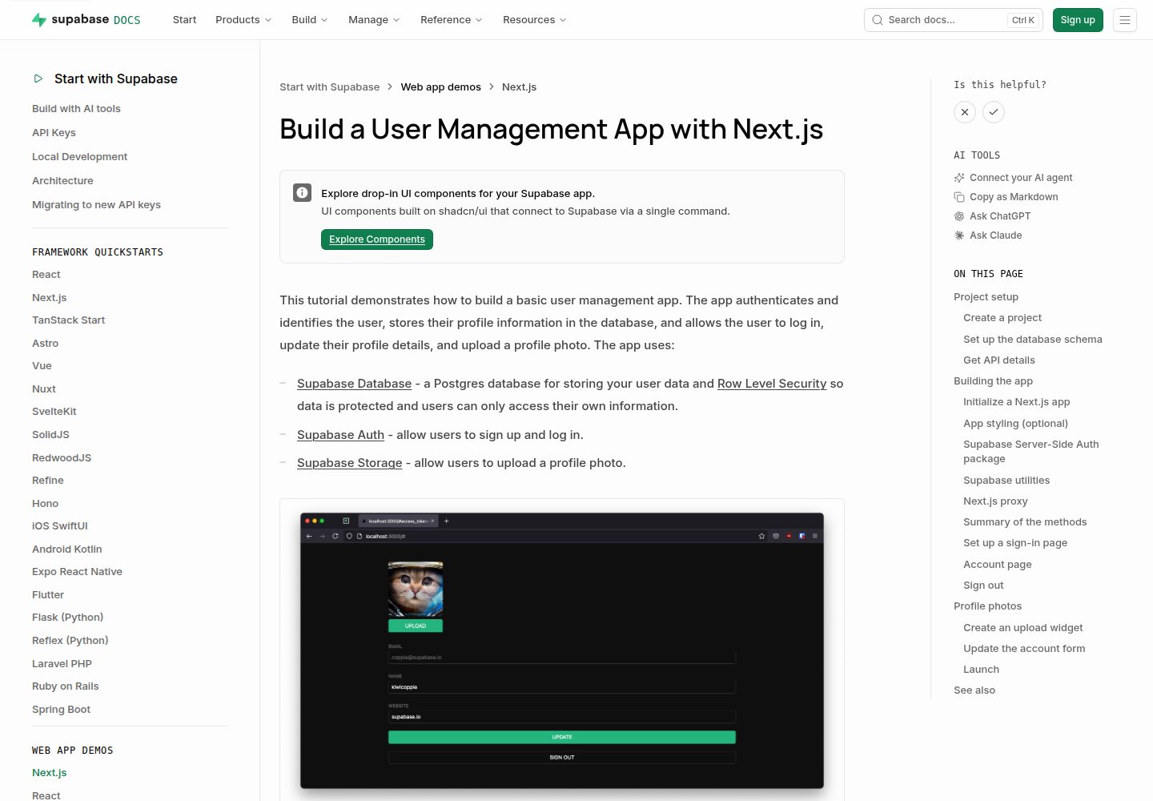Image resolution: width=1153 pixels, height=801 pixels.
Task: Click the play icon beside Start with Supabase
Action: 38,78
